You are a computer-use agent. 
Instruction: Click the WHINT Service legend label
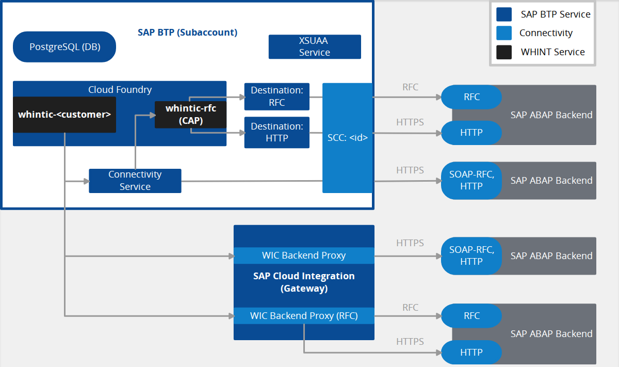[x=552, y=52]
